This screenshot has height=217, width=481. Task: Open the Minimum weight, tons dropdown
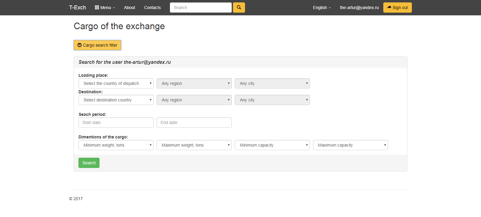coord(116,145)
